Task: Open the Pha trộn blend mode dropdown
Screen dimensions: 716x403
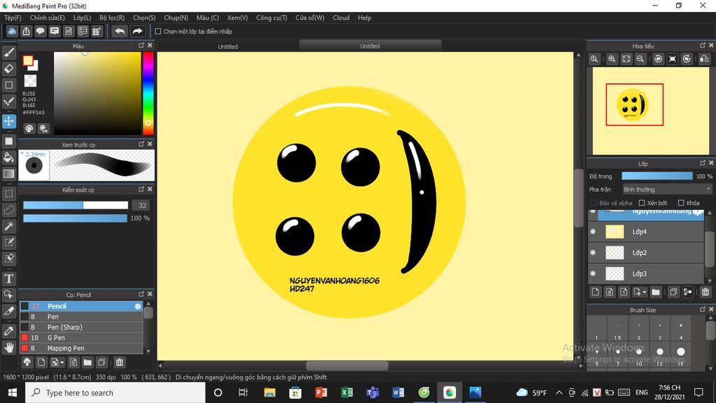Action: point(666,190)
